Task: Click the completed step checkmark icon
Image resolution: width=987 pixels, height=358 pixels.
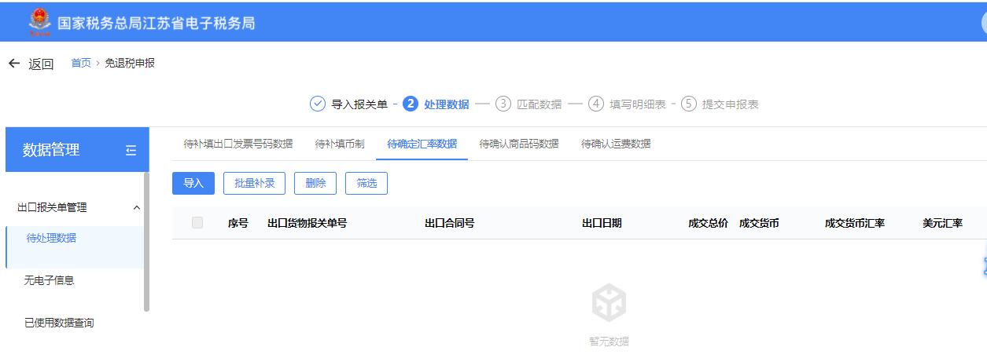Action: [x=318, y=104]
